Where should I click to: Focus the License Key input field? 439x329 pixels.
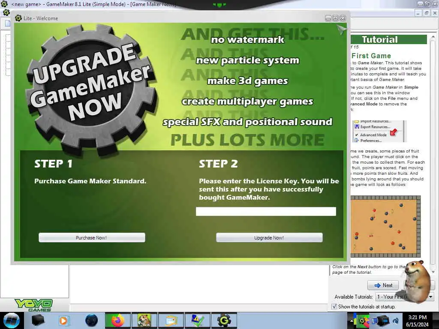(x=266, y=212)
